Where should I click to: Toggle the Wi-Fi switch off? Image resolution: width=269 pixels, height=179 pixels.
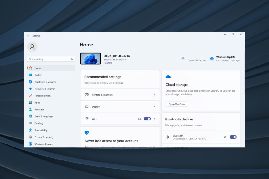pos(147,119)
